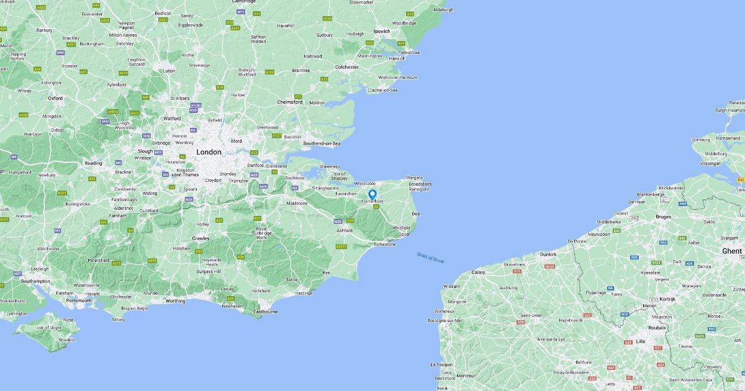Click the A2 road shield below Canterbury
Screen dimensions: 745x391
coord(376,207)
